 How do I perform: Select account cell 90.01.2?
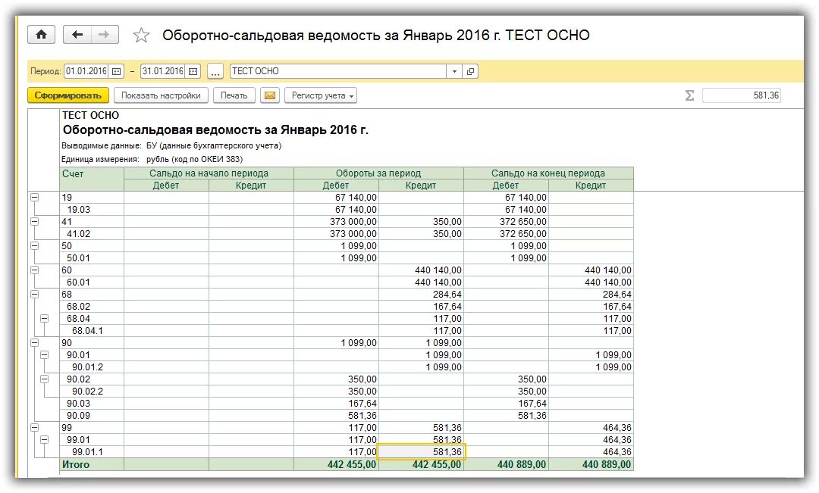pyautogui.click(x=92, y=367)
